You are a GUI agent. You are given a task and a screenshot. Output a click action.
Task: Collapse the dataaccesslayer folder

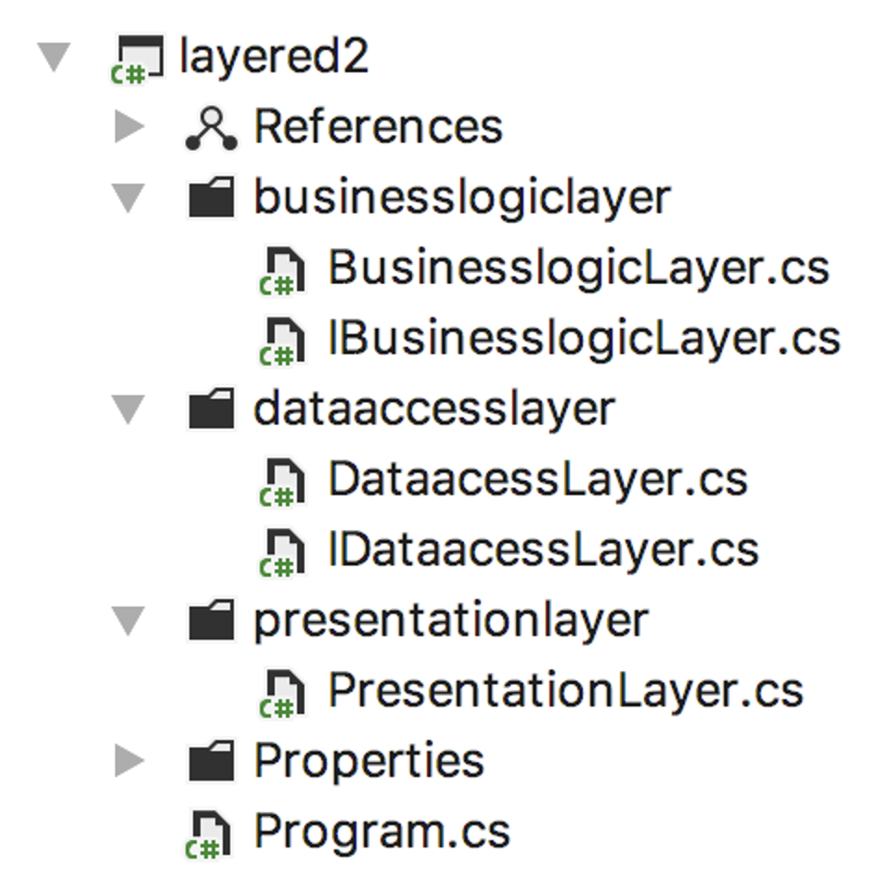coord(128,409)
